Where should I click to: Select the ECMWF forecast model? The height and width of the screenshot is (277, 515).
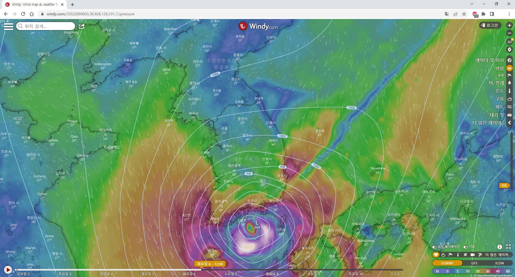pos(447,263)
